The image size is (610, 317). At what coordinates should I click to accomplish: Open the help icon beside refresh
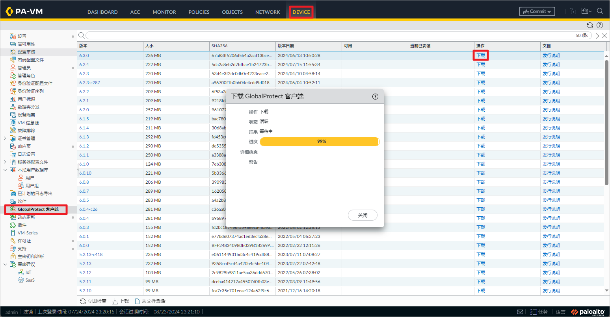[600, 25]
